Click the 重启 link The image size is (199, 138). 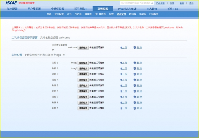click(x=182, y=3)
